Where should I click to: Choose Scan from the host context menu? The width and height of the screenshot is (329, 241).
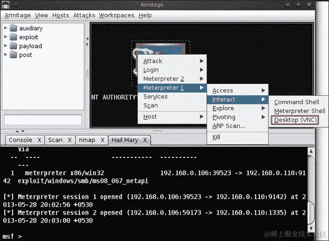click(172, 105)
